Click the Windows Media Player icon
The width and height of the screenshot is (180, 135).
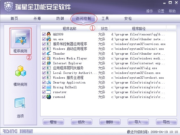coord(49,58)
